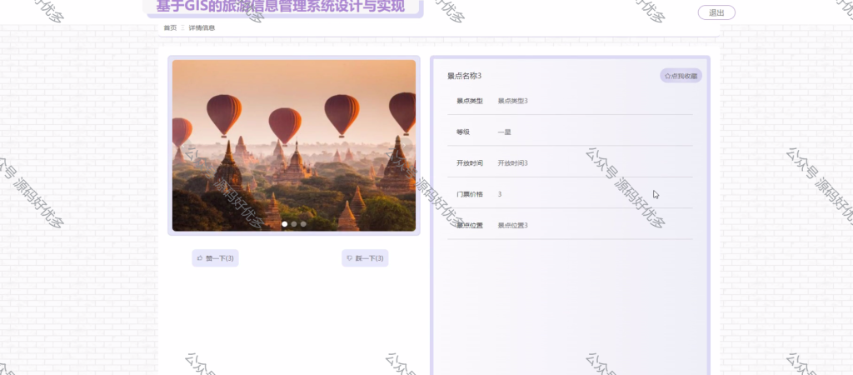The height and width of the screenshot is (375, 853).
Task: Show the next carousel image with right arrow
Action: (x=403, y=146)
